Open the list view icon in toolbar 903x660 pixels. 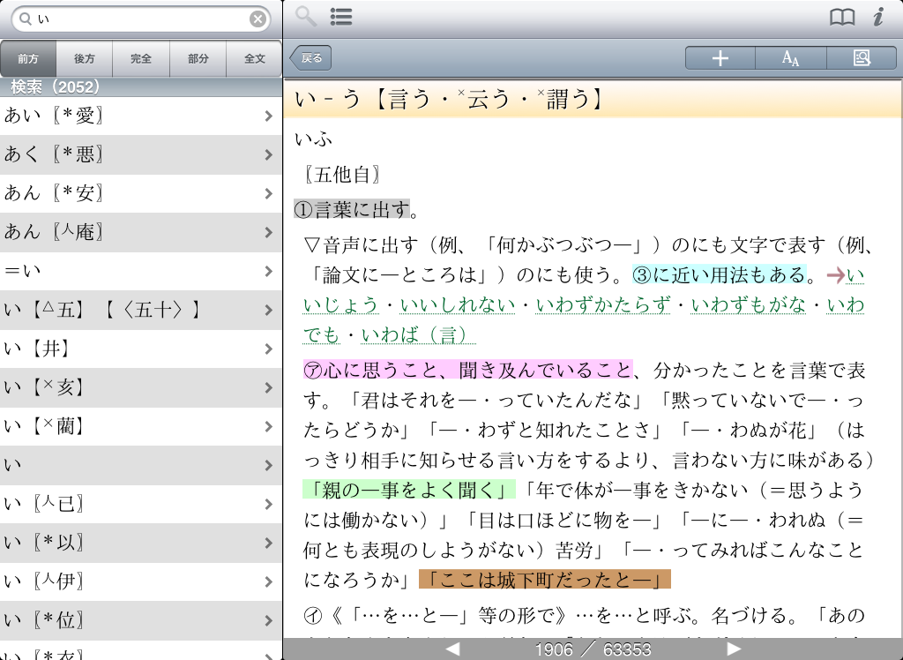pos(341,17)
